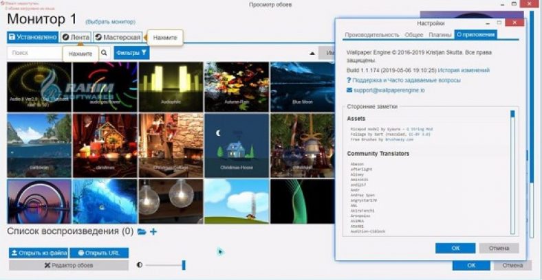Select the Blue Moon wallpaper thumbnail
The width and height of the screenshot is (542, 280).
[302, 86]
